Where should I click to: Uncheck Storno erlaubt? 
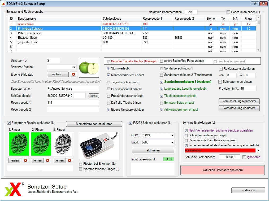coord(108,69)
